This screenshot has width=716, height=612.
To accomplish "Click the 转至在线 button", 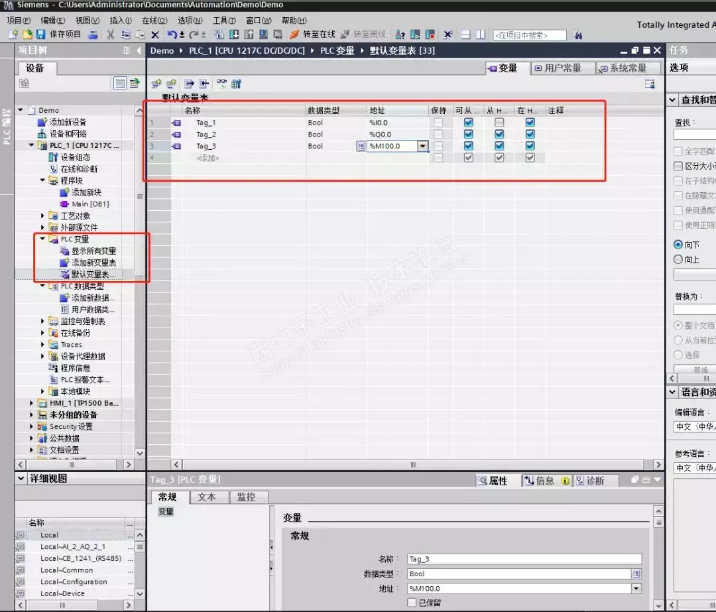I will pyautogui.click(x=312, y=34).
